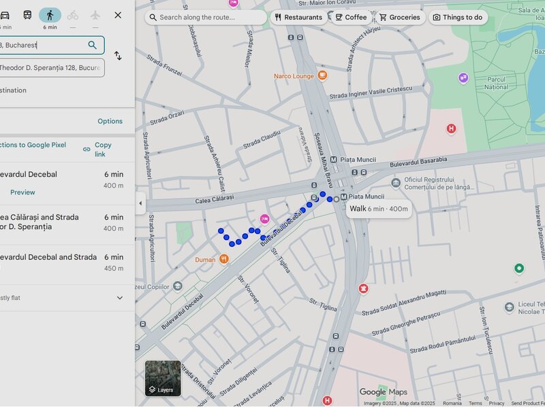Click hospital marker at bottom of map

(327, 401)
